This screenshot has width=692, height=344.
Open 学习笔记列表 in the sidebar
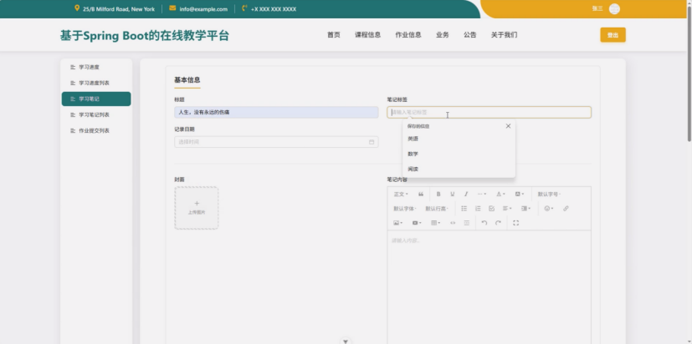pyautogui.click(x=96, y=115)
